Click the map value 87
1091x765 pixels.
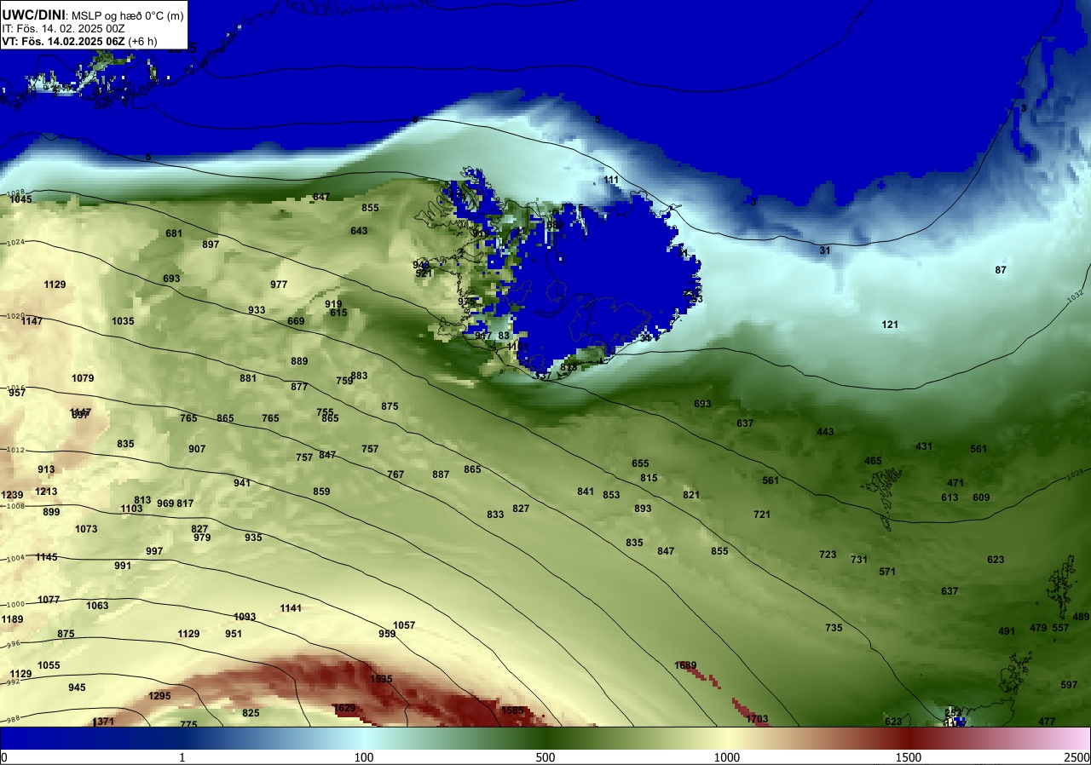1001,270
